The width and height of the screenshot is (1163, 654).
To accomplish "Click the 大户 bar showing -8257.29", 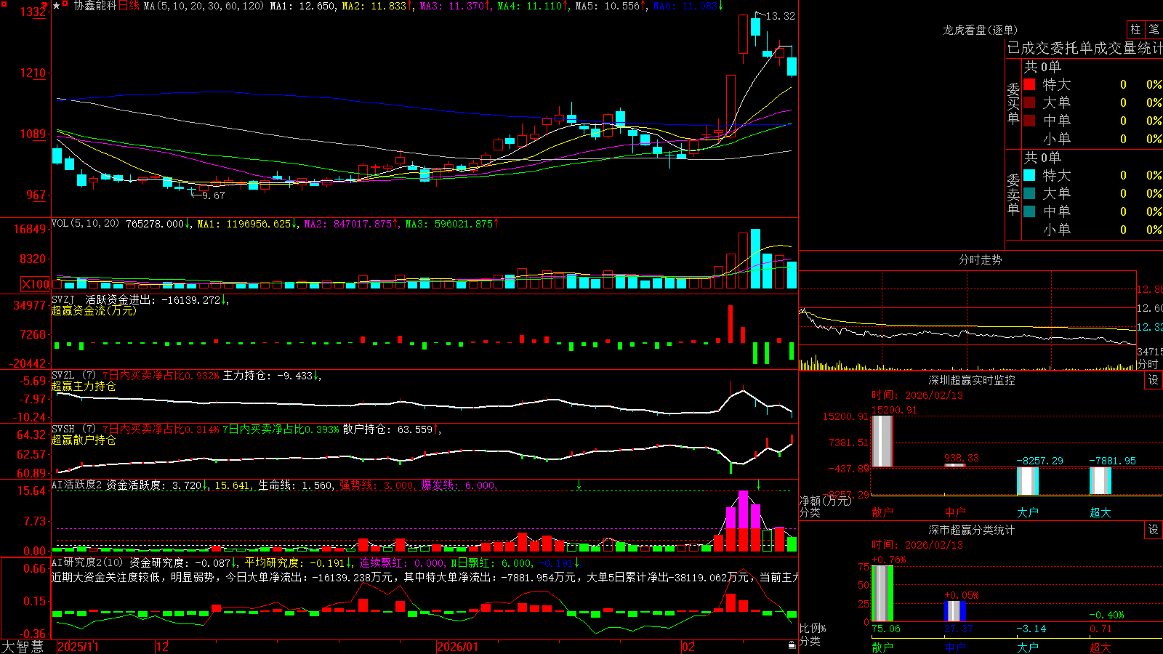I will [x=1028, y=481].
